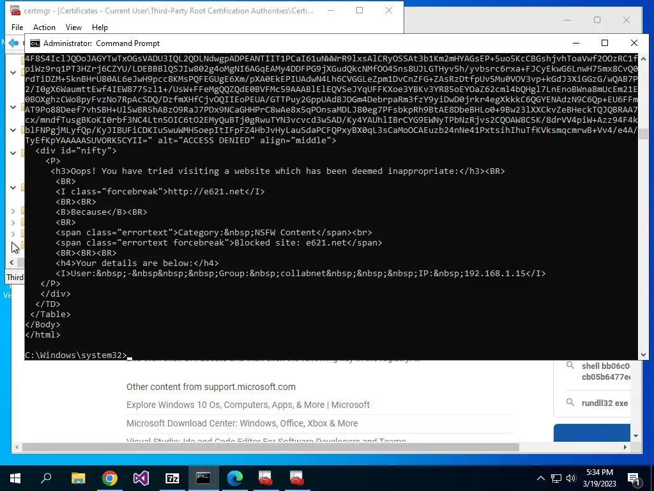The width and height of the screenshot is (654, 491).
Task: Select the 'shell bb06c0' search suggestion
Action: [x=605, y=371]
